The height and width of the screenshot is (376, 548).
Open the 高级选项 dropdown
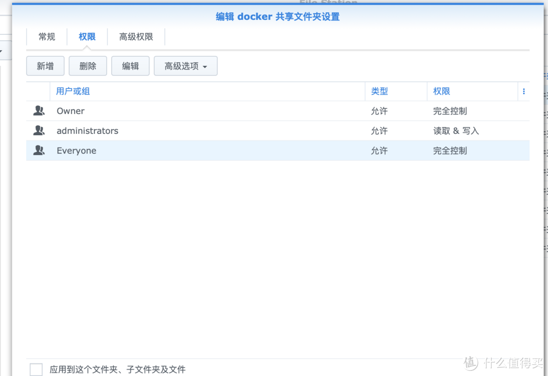click(x=185, y=66)
